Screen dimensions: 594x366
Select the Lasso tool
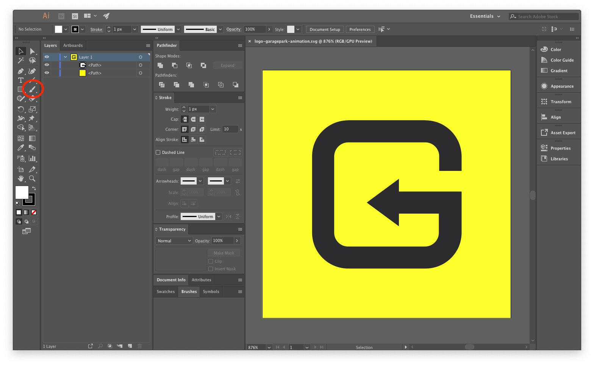32,60
